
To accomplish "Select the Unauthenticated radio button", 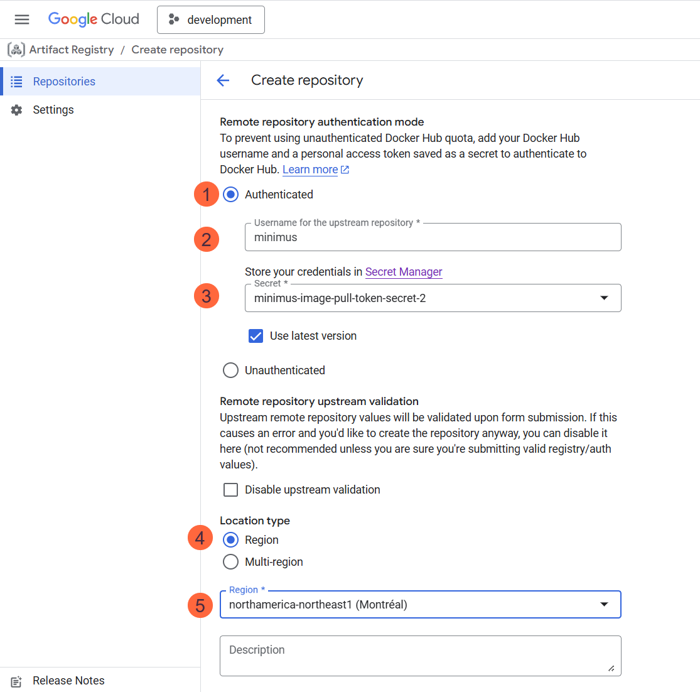I will [x=230, y=370].
